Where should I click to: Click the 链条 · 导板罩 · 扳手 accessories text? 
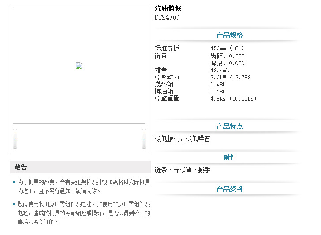[182, 170]
